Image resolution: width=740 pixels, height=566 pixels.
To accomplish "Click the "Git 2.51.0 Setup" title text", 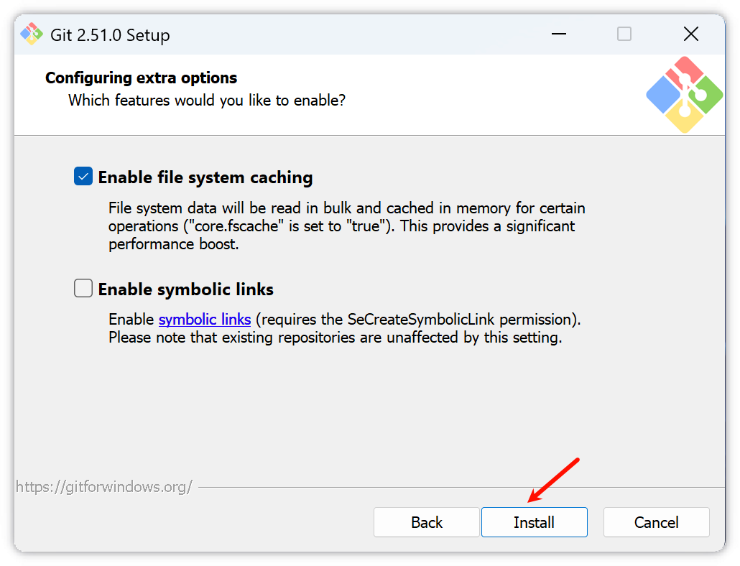I will pyautogui.click(x=110, y=34).
